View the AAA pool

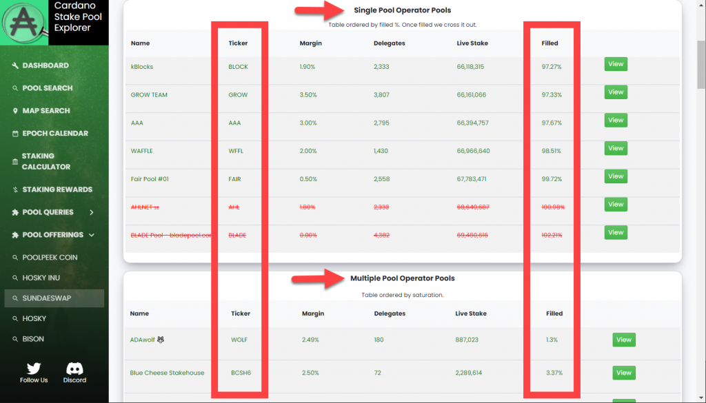pos(616,121)
